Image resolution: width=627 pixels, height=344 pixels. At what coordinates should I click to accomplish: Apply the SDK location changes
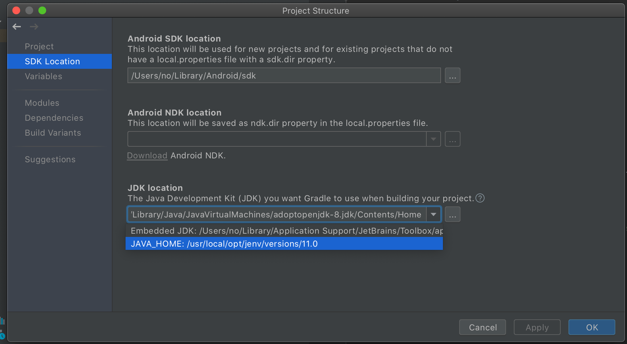pos(537,327)
